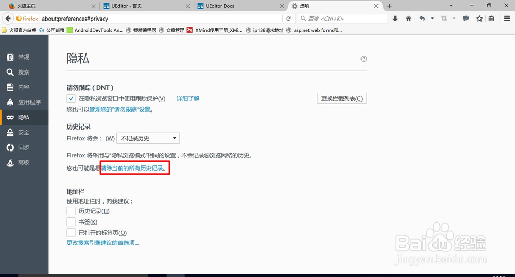Enable 书签 suggestion checkbox

pyautogui.click(x=71, y=221)
